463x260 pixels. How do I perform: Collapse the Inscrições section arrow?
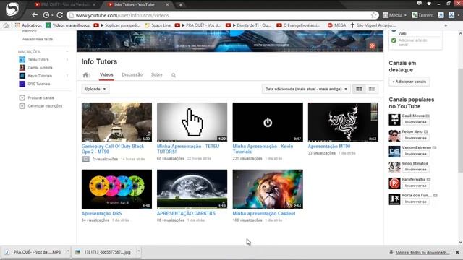pyautogui.click(x=67, y=51)
